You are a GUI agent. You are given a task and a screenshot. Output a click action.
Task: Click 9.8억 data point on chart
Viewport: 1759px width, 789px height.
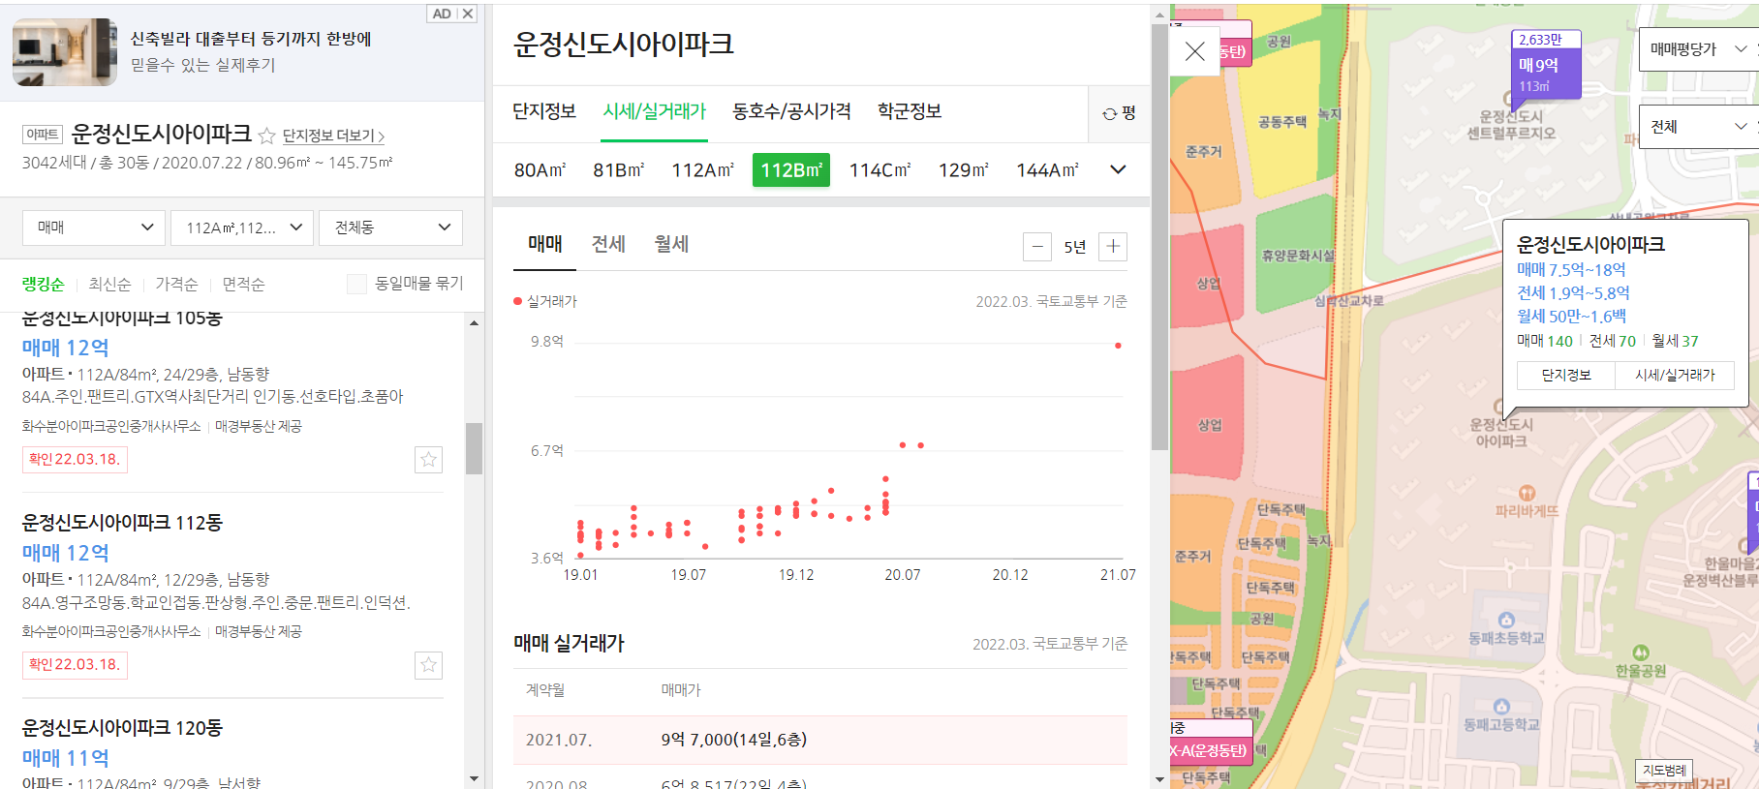[x=1118, y=346]
